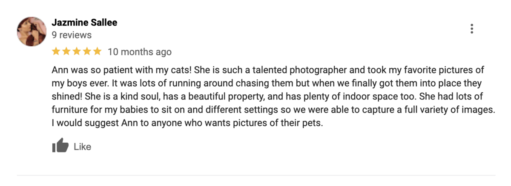Click the line starting 'furniture for my babies'
Viewport: 511px width, 186px height.
pos(273,110)
